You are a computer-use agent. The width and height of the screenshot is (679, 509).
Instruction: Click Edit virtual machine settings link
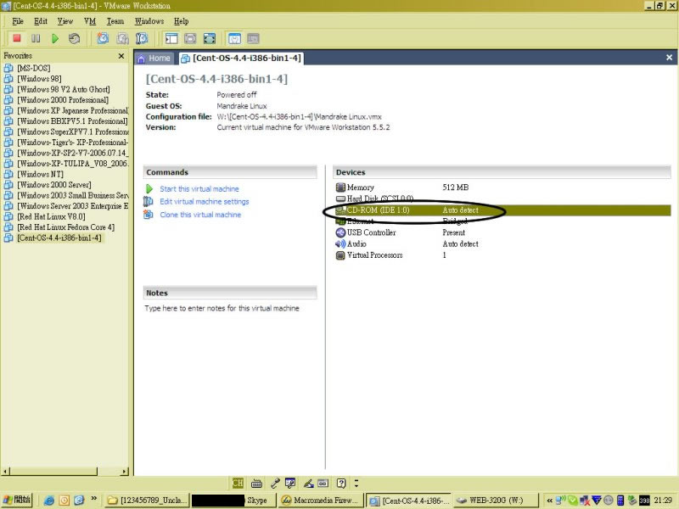pyautogui.click(x=205, y=202)
